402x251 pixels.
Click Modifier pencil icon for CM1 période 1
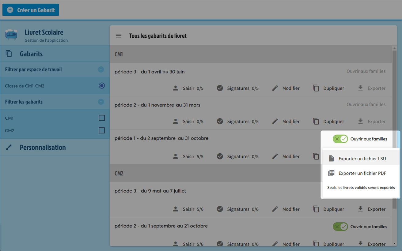pos(275,156)
